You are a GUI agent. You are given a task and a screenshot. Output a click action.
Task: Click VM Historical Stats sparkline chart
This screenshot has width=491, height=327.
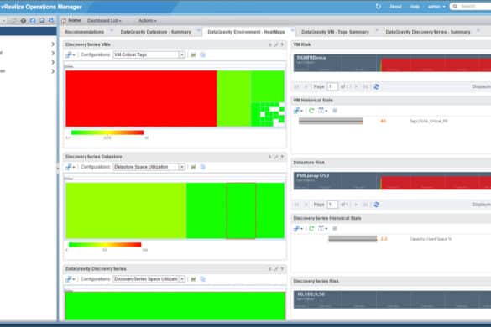tap(331, 121)
